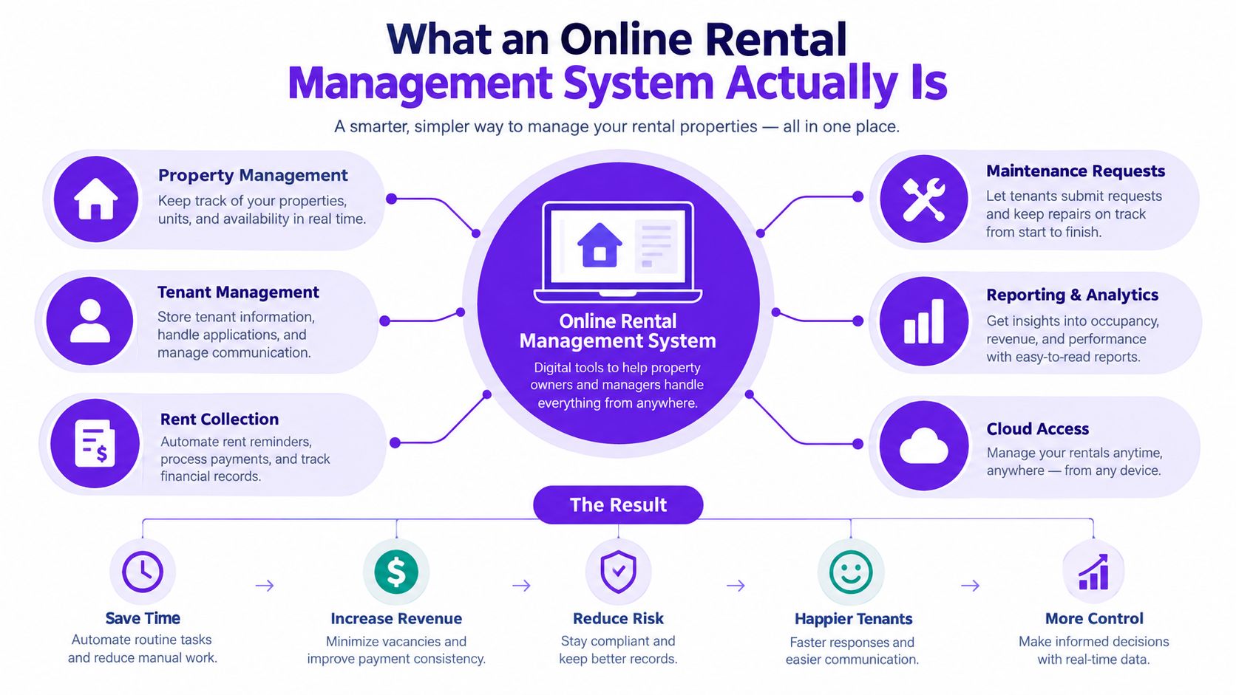Select the "Automate rent reminders" description
Viewport: 1236px width, 695px height.
(x=245, y=459)
